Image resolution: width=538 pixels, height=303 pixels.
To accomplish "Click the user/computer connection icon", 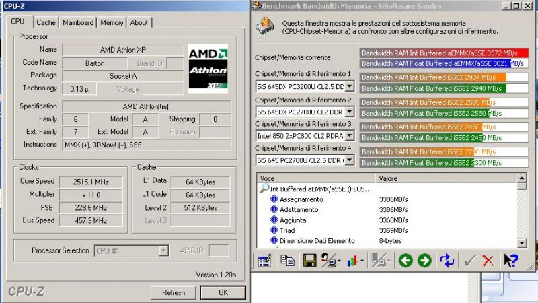I will (328, 261).
